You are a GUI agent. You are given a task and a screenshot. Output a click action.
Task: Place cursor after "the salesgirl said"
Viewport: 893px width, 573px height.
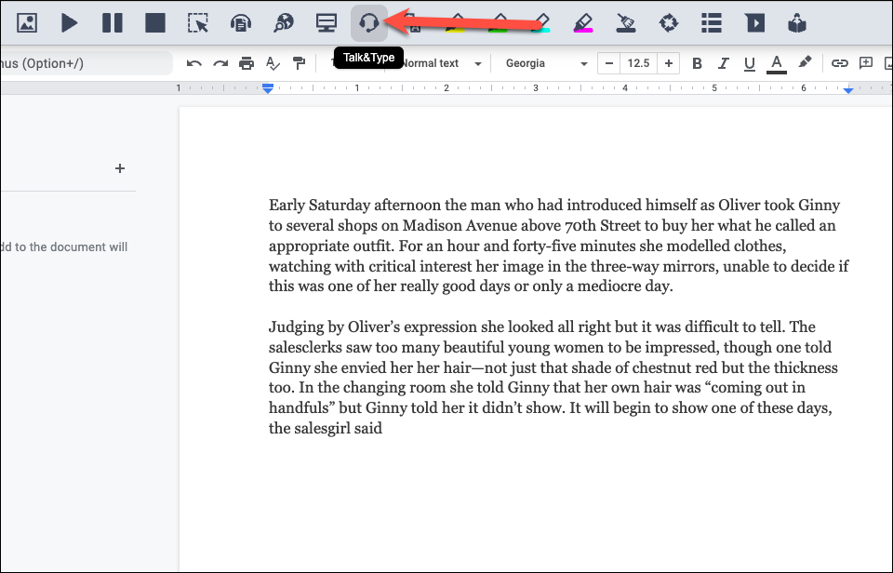click(x=383, y=428)
